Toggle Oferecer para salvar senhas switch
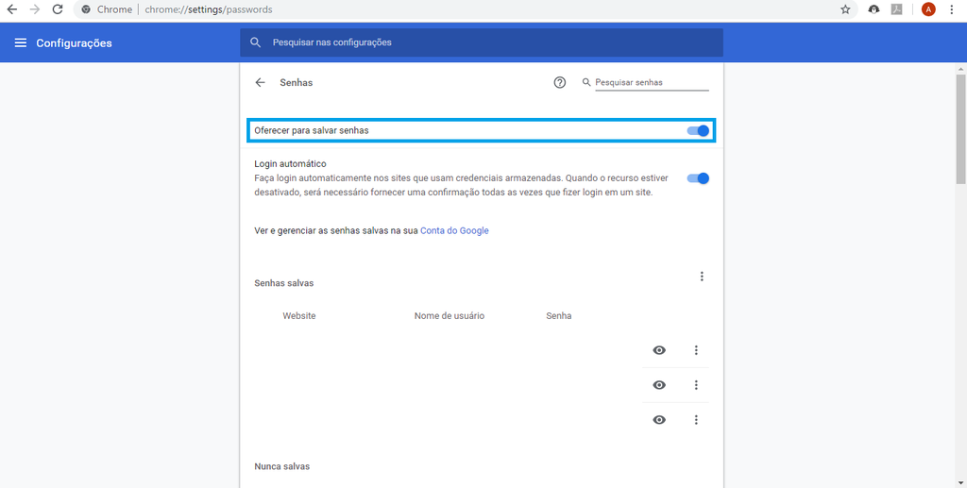 pos(698,130)
